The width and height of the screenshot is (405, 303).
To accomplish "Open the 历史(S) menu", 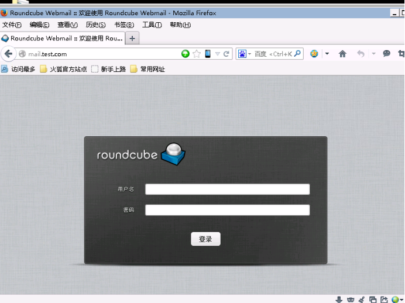I will [95, 25].
